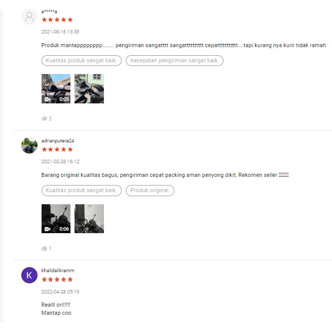Open khalidalikramm's purple K avatar

pyautogui.click(x=29, y=275)
